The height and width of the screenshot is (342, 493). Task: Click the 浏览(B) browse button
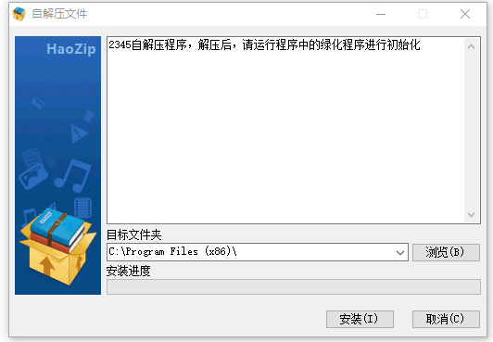pos(446,252)
